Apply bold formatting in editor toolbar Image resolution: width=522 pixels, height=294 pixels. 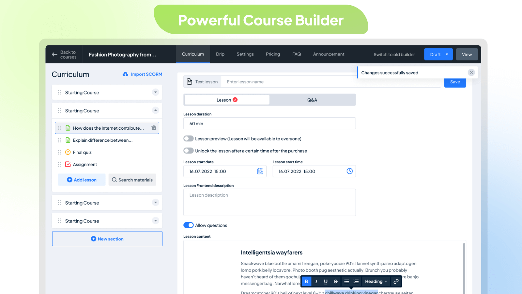click(306, 282)
